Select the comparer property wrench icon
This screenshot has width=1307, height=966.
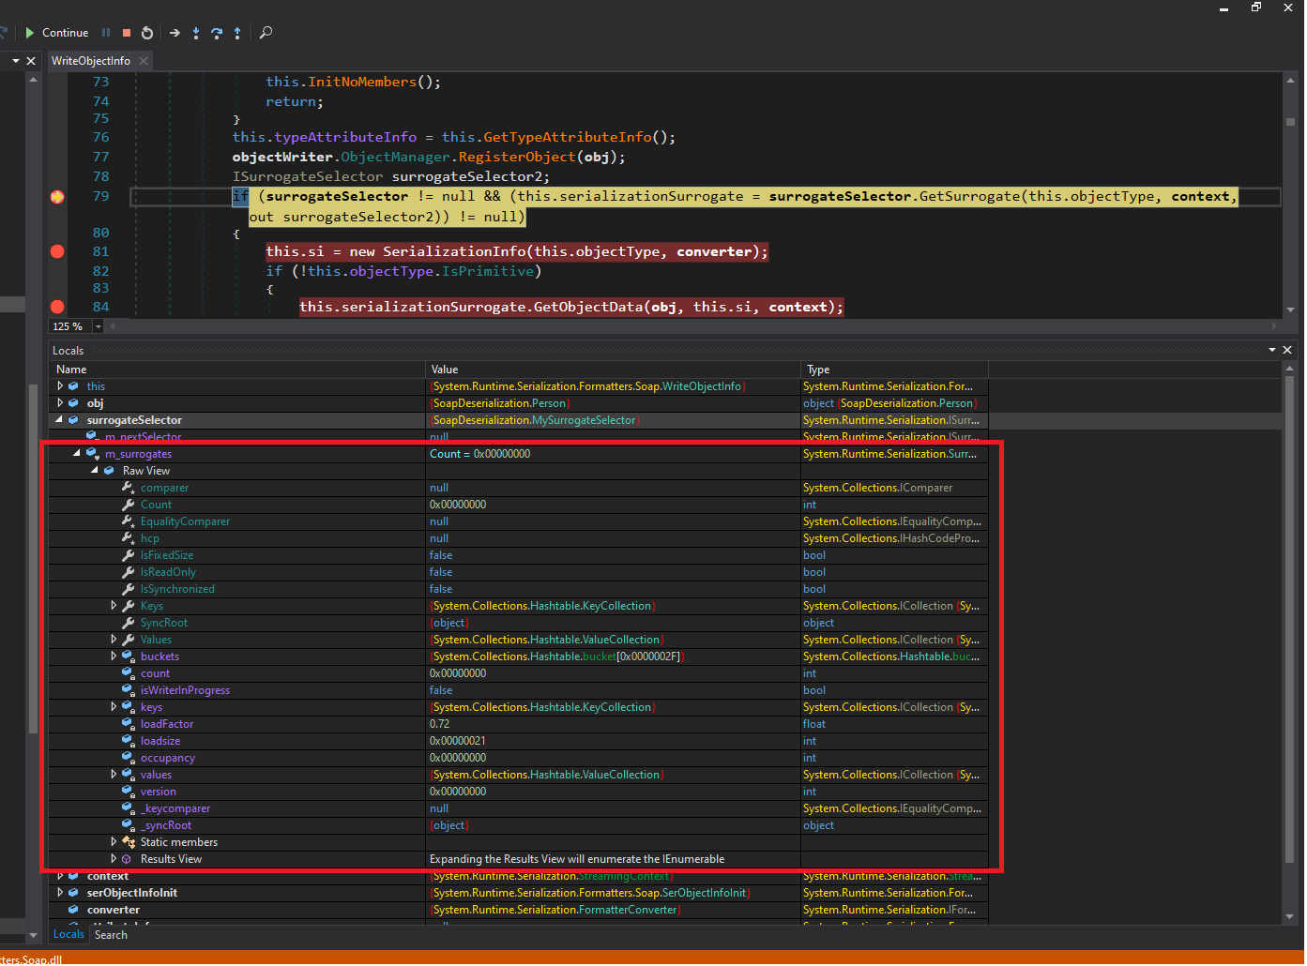coord(128,488)
